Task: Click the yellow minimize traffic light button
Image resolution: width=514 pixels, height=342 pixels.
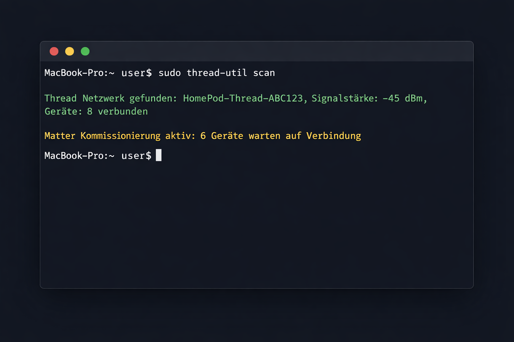Action: [70, 51]
